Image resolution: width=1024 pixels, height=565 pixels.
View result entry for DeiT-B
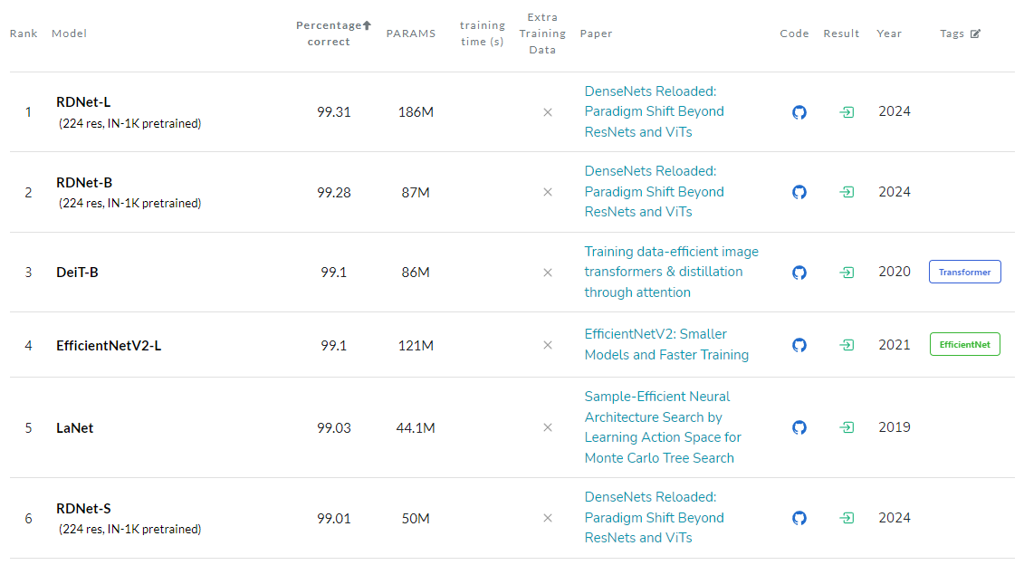point(847,273)
